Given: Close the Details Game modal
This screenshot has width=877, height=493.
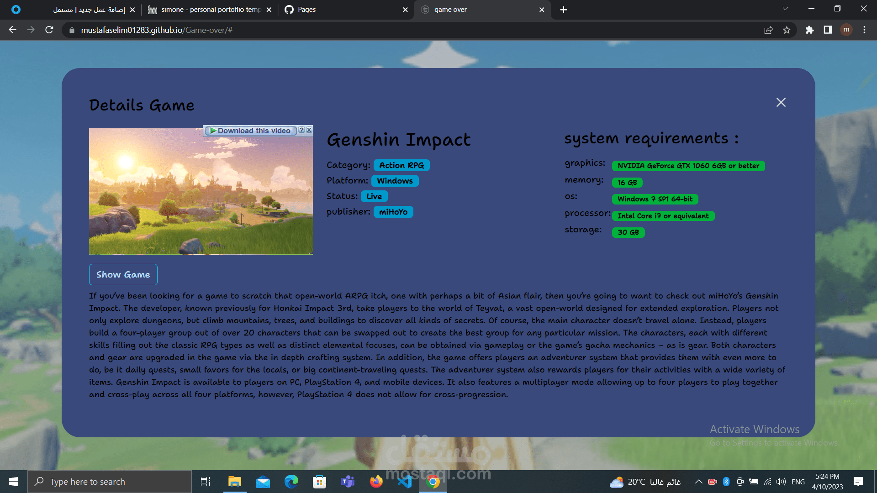Looking at the screenshot, I should 781,102.
